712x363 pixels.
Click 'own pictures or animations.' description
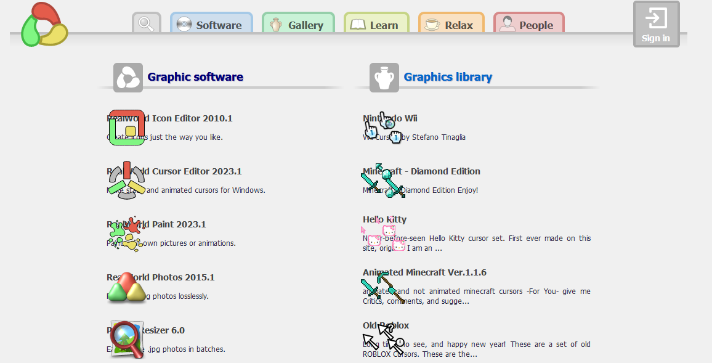pyautogui.click(x=189, y=243)
